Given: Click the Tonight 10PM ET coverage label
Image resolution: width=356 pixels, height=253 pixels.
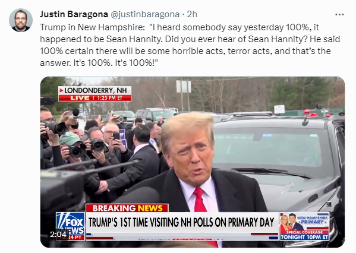Looking at the screenshot, I should [304, 237].
